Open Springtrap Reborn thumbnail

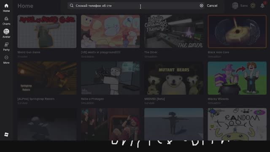(x=47, y=78)
